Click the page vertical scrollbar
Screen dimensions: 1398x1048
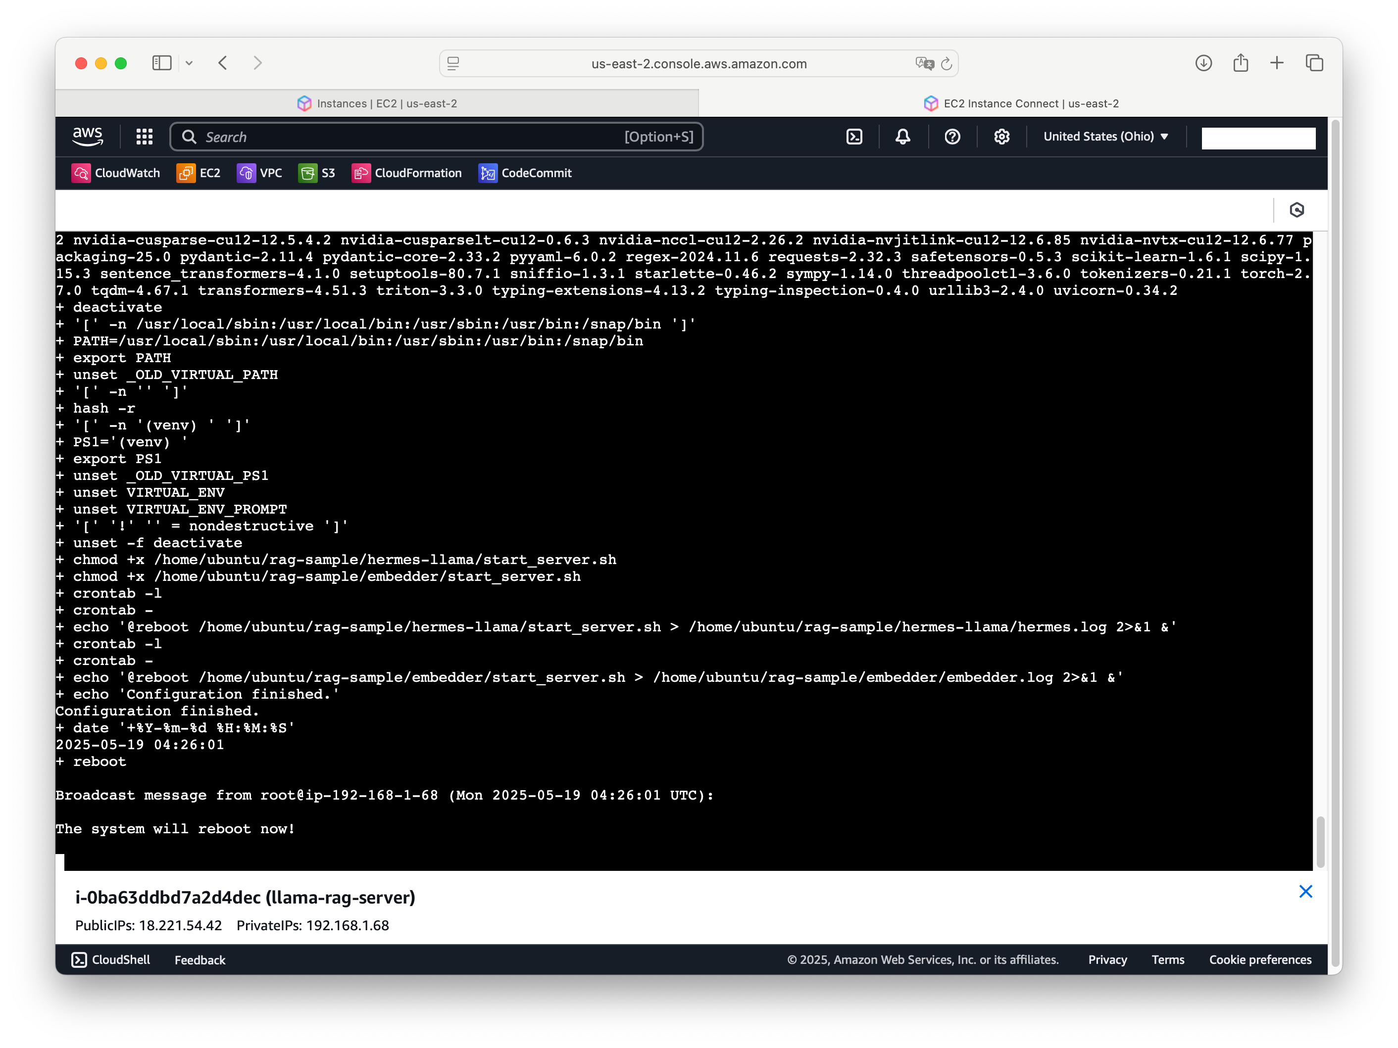pyautogui.click(x=1336, y=543)
